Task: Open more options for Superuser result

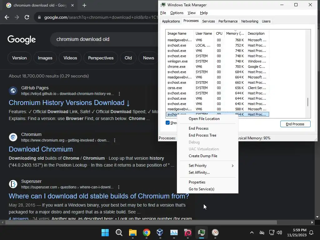Action: coord(118,187)
